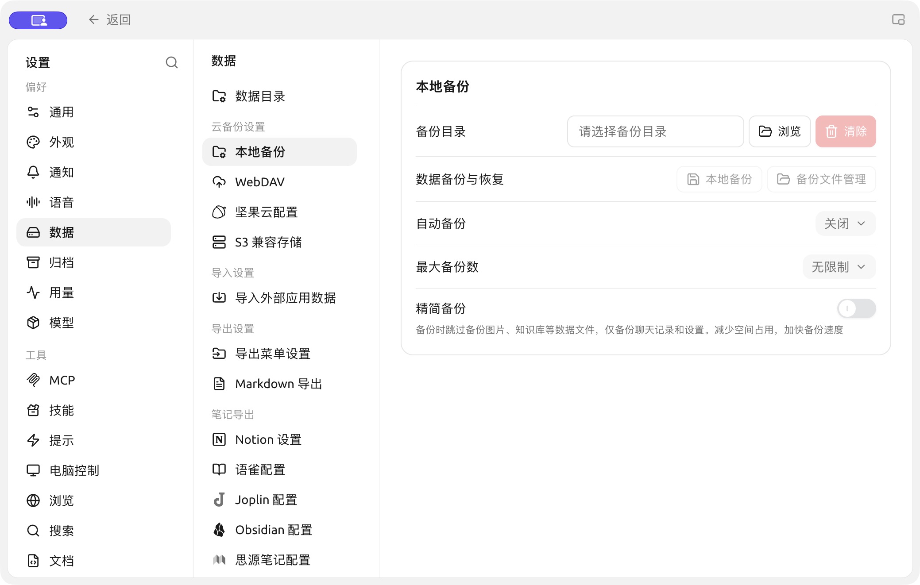Click the 本地备份 save button
The width and height of the screenshot is (920, 585).
click(x=719, y=179)
